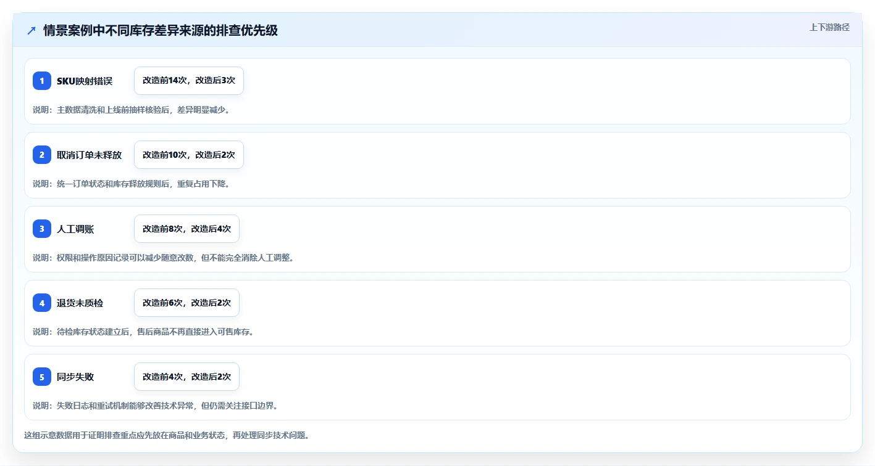Select the SKU映射错误 label

pos(85,81)
